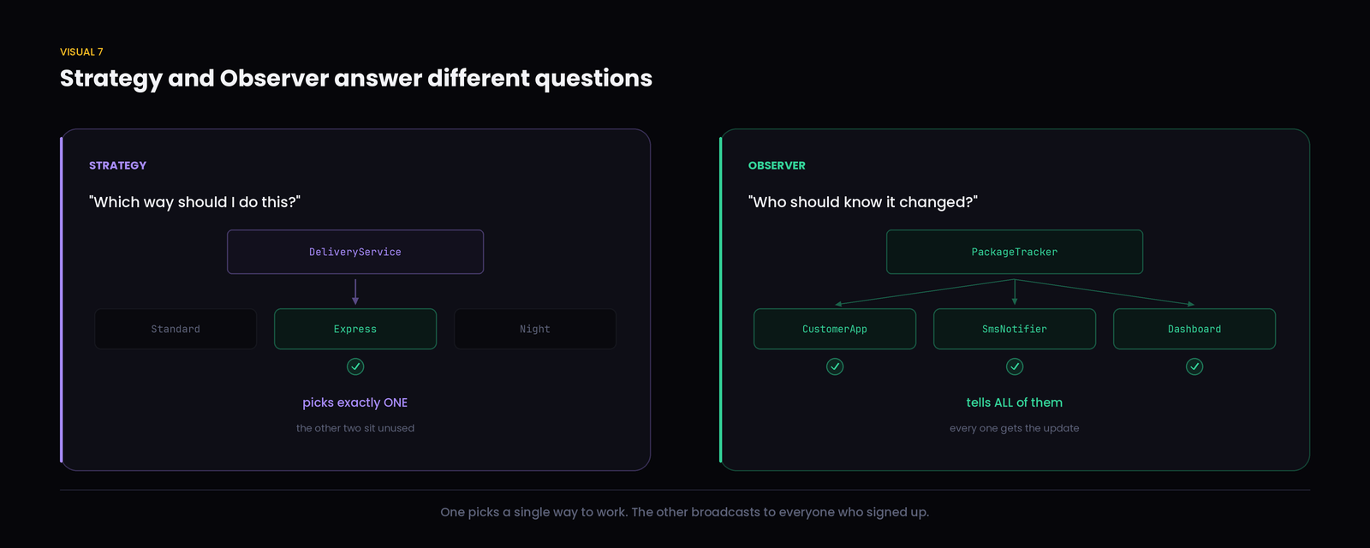Viewport: 1370px width, 548px height.
Task: Choose the Express strategy box
Action: (x=355, y=329)
